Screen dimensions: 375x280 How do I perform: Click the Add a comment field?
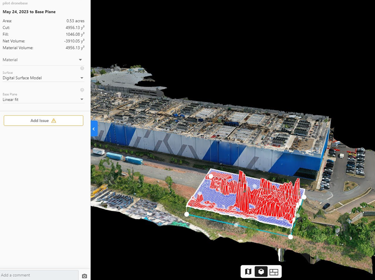coord(39,275)
